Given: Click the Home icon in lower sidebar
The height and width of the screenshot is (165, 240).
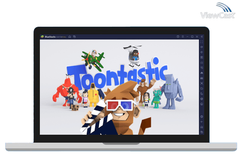Looking at the screenshot, I should (202, 127).
